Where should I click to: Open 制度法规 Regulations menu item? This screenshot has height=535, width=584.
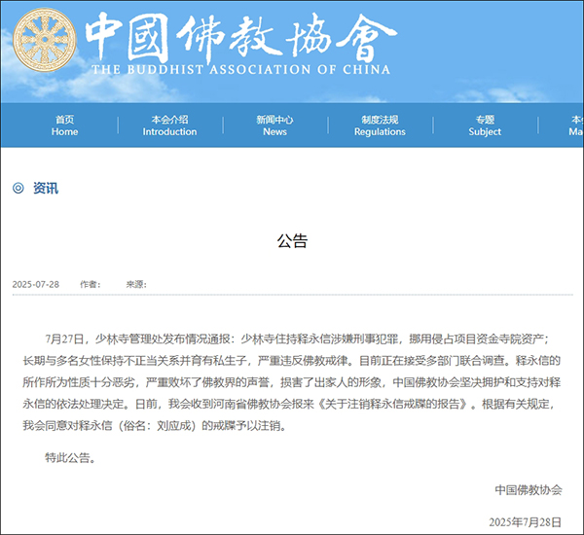click(380, 125)
